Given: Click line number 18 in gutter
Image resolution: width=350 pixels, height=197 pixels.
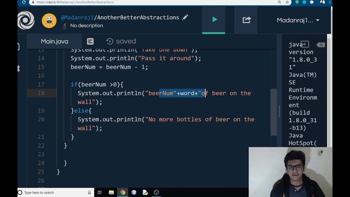Looking at the screenshot, I should [41, 93].
